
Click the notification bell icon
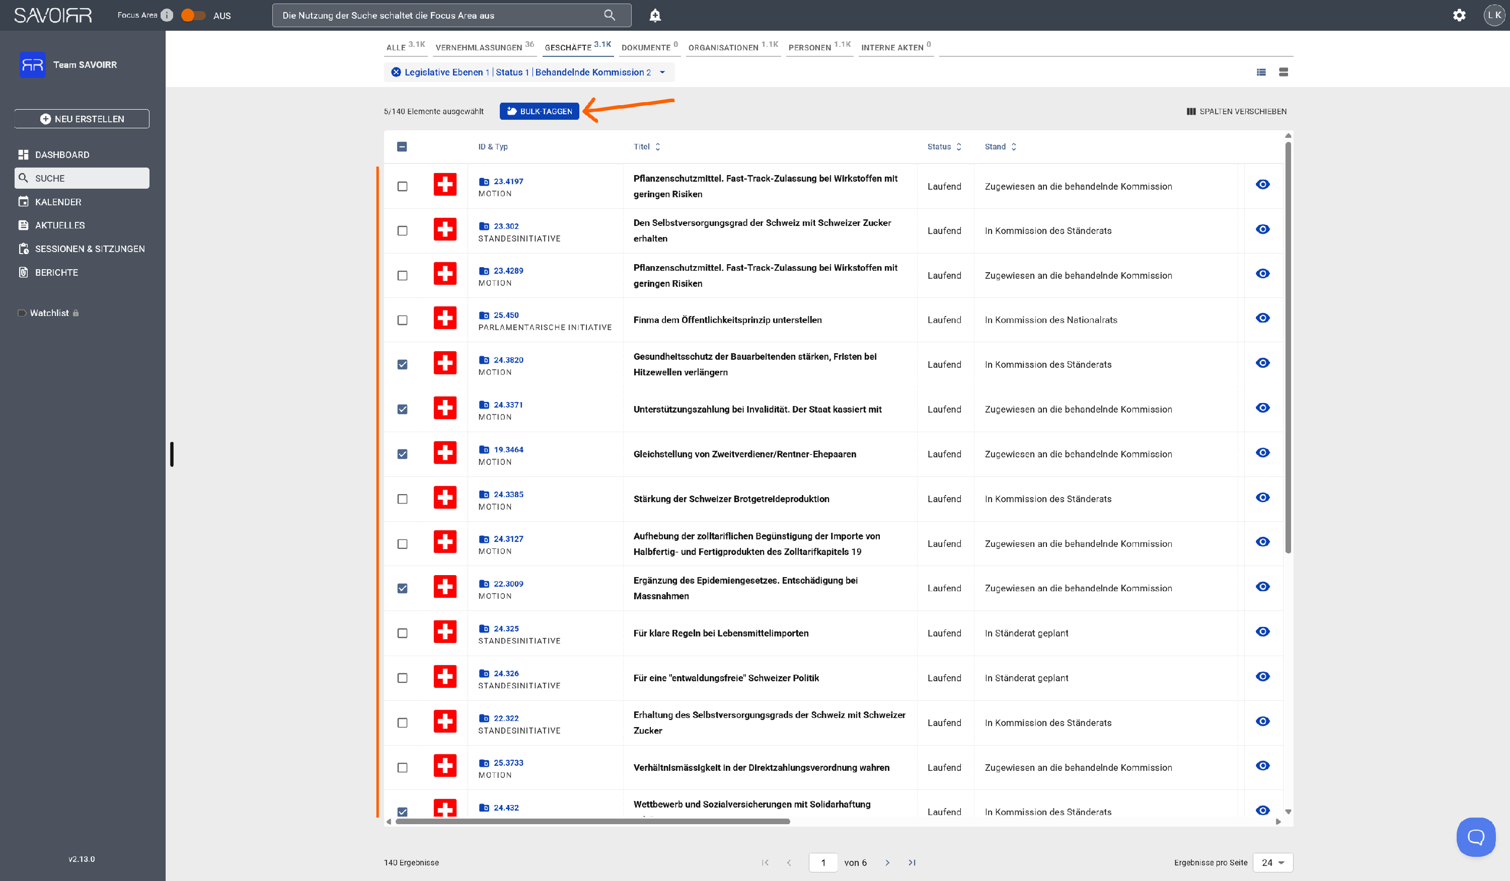(655, 16)
